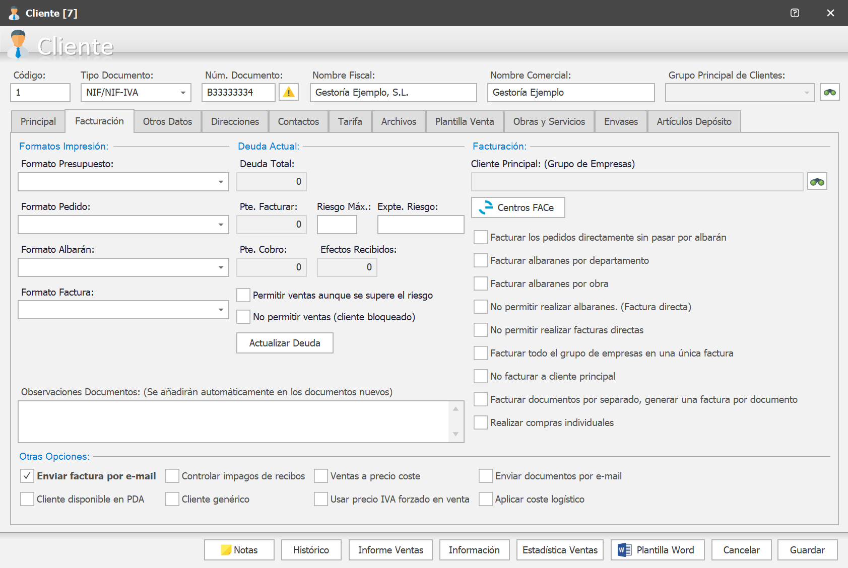Open the Plantilla Word button
848x568 pixels.
pos(658,550)
